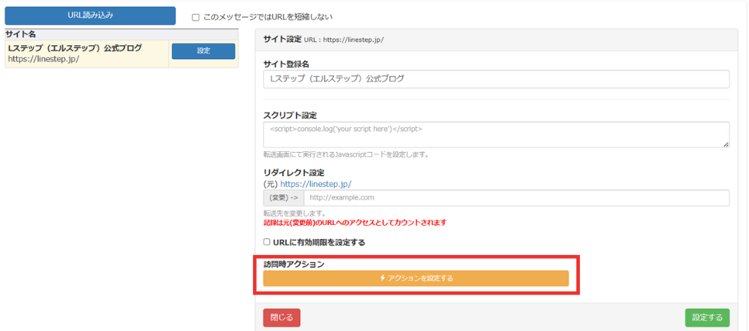The height and width of the screenshot is (331, 749).
Task: Open the original https://linestep.jp/ link under リダイレクト設定
Action: [x=315, y=184]
